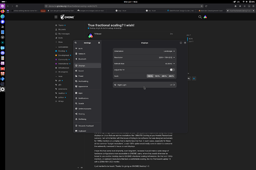The image size is (256, 170).
Task: Open the Firefox icon in the dock
Action: (3, 11)
